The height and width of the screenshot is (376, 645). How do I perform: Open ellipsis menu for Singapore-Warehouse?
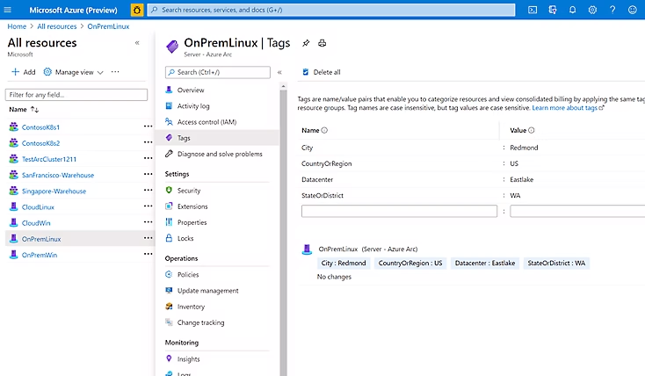[149, 190]
